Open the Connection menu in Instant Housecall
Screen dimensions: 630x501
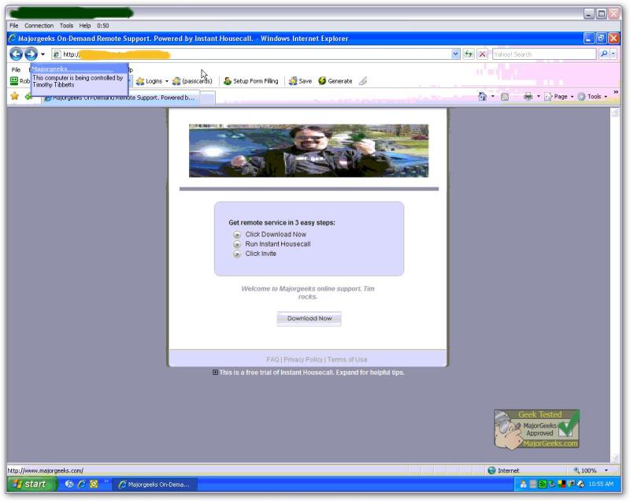38,24
